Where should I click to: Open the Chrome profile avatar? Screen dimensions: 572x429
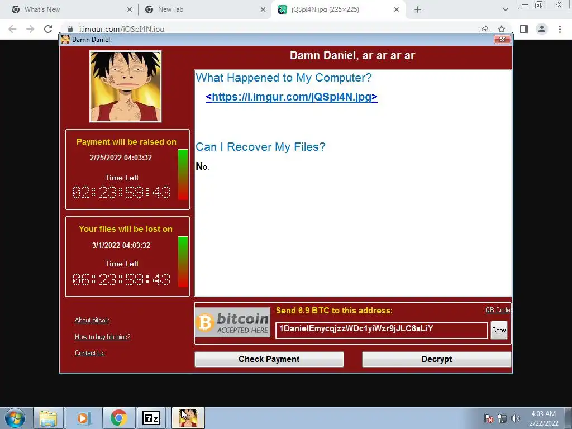point(542,29)
